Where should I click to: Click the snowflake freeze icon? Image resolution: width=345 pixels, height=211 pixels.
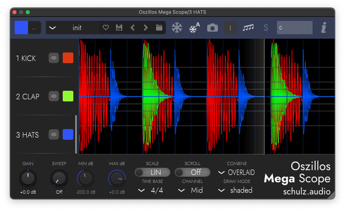coord(177,27)
